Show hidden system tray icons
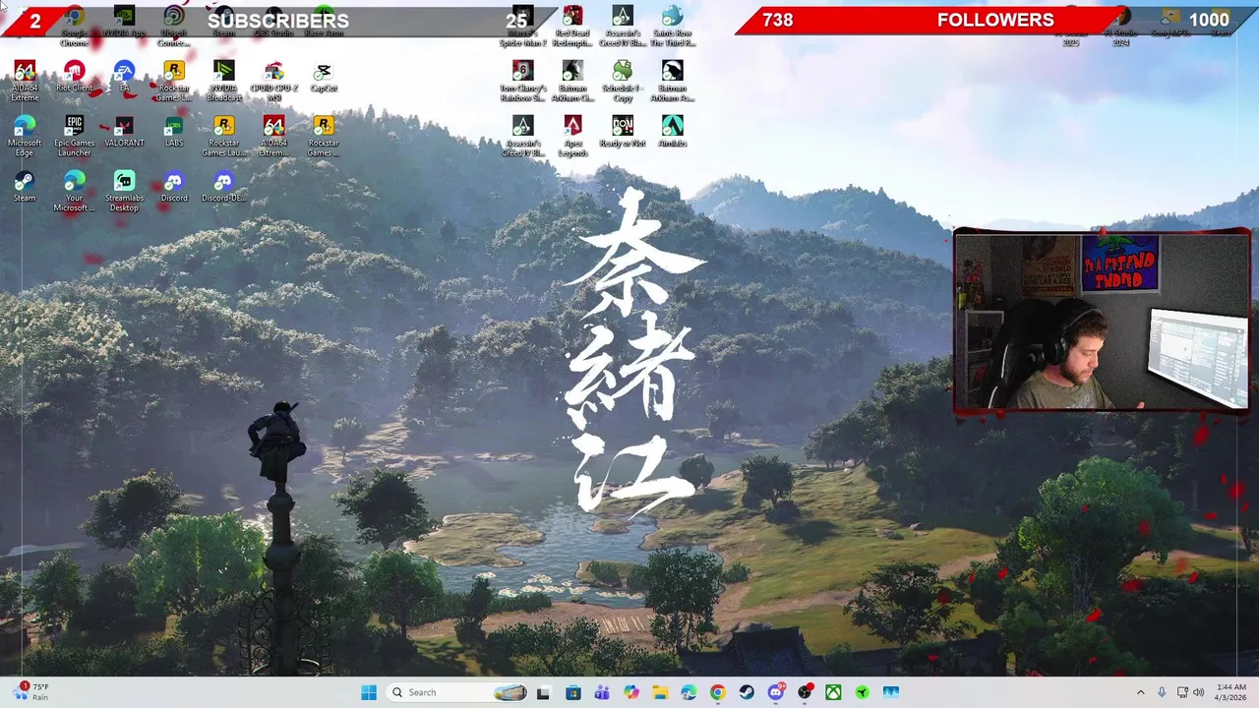The width and height of the screenshot is (1259, 708). tap(1141, 692)
